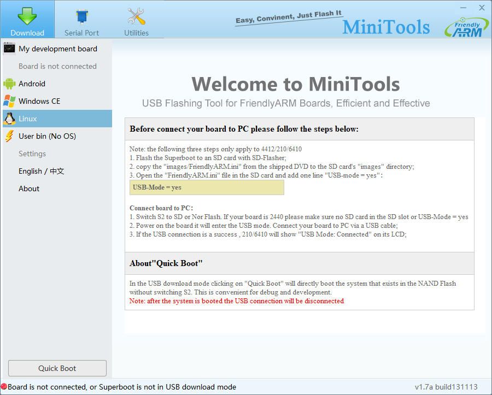
Task: Select Windows CE in the sidebar
Action: pyautogui.click(x=57, y=101)
